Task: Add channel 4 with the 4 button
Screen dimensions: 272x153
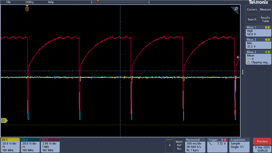Action: tap(170, 145)
